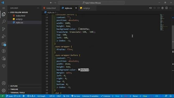The image size is (174, 98).
Task: Click line number 24 in gutter
Action: pos(47,47)
